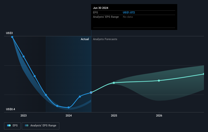Select the lowest EPS point at 2024
The image size is (208, 132).
click(x=69, y=107)
